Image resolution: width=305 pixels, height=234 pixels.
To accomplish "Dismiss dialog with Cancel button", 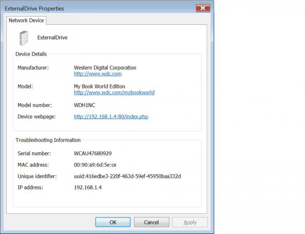I will 152,222.
